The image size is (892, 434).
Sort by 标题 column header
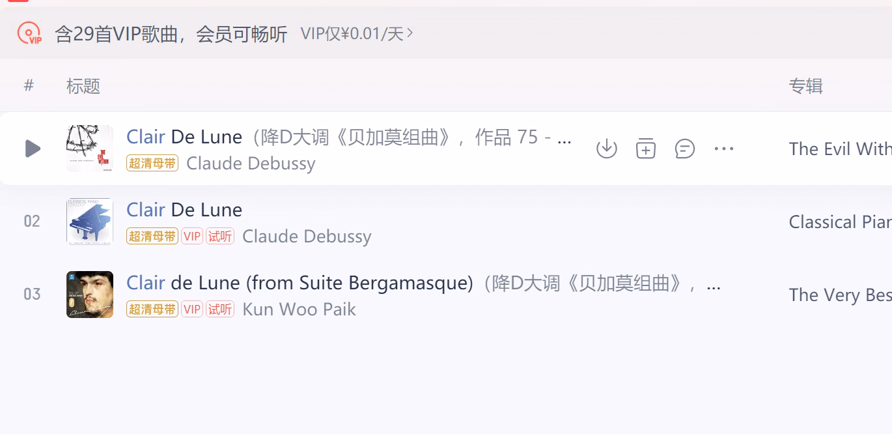[83, 85]
